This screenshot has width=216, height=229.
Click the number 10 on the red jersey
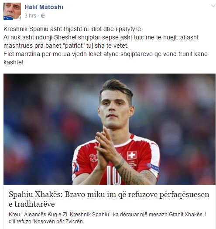[114, 175]
